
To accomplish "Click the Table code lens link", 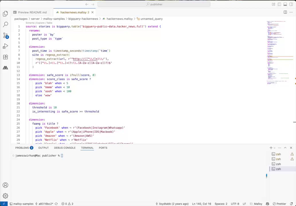I will [x=49, y=23].
